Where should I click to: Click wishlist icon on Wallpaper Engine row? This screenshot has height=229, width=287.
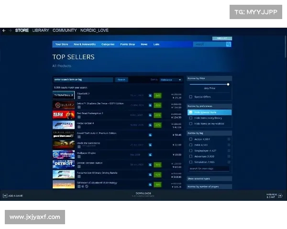[150, 155]
